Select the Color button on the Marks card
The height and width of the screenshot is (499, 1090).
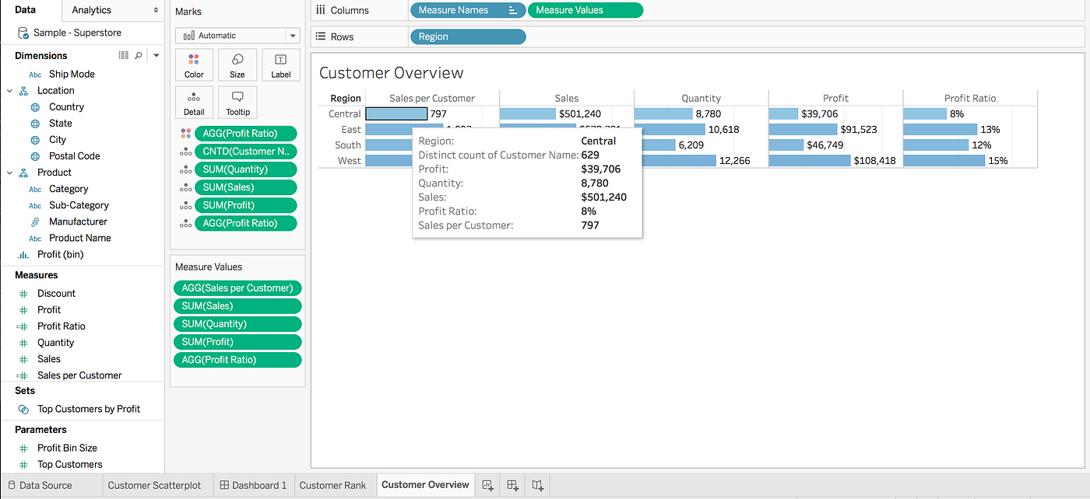point(193,65)
